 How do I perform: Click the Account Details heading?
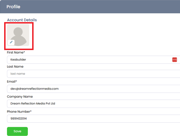coord(22,20)
